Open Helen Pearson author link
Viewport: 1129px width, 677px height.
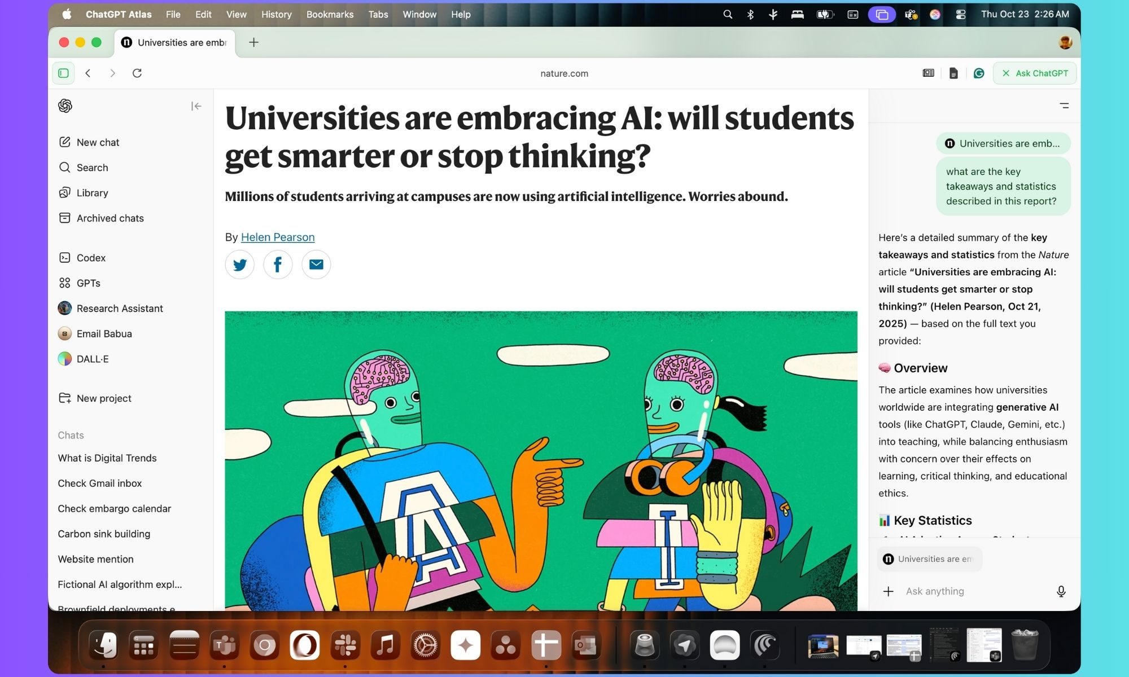click(278, 237)
